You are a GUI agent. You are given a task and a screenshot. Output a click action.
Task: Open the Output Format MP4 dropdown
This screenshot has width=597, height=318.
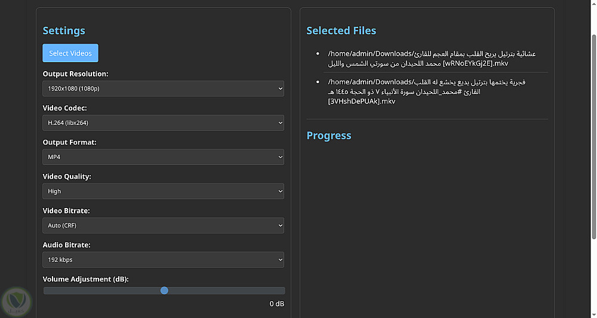tap(163, 157)
